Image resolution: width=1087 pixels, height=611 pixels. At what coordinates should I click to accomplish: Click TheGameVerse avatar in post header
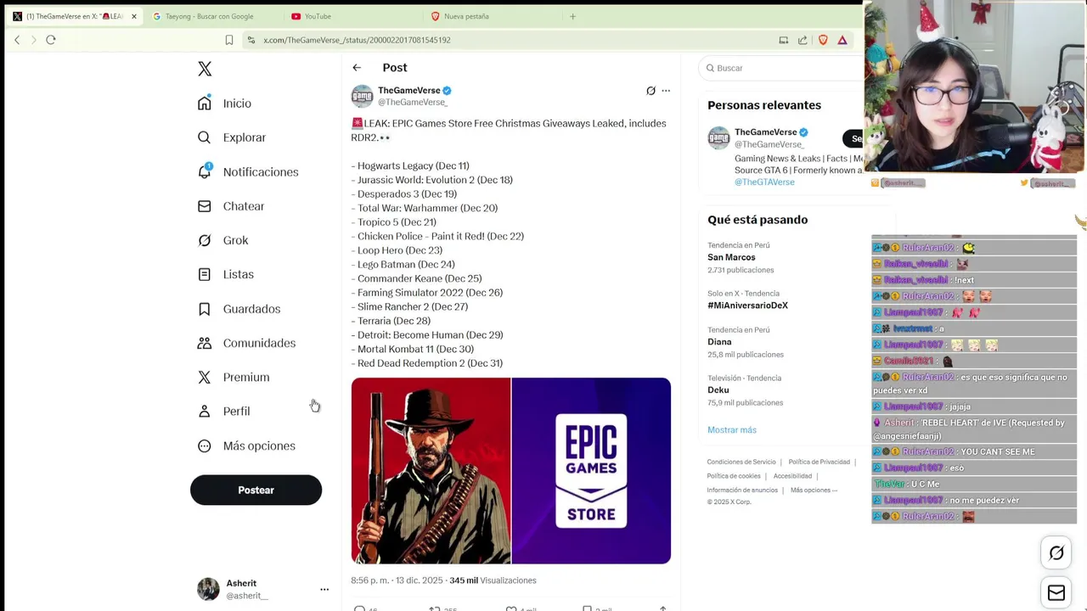(363, 96)
